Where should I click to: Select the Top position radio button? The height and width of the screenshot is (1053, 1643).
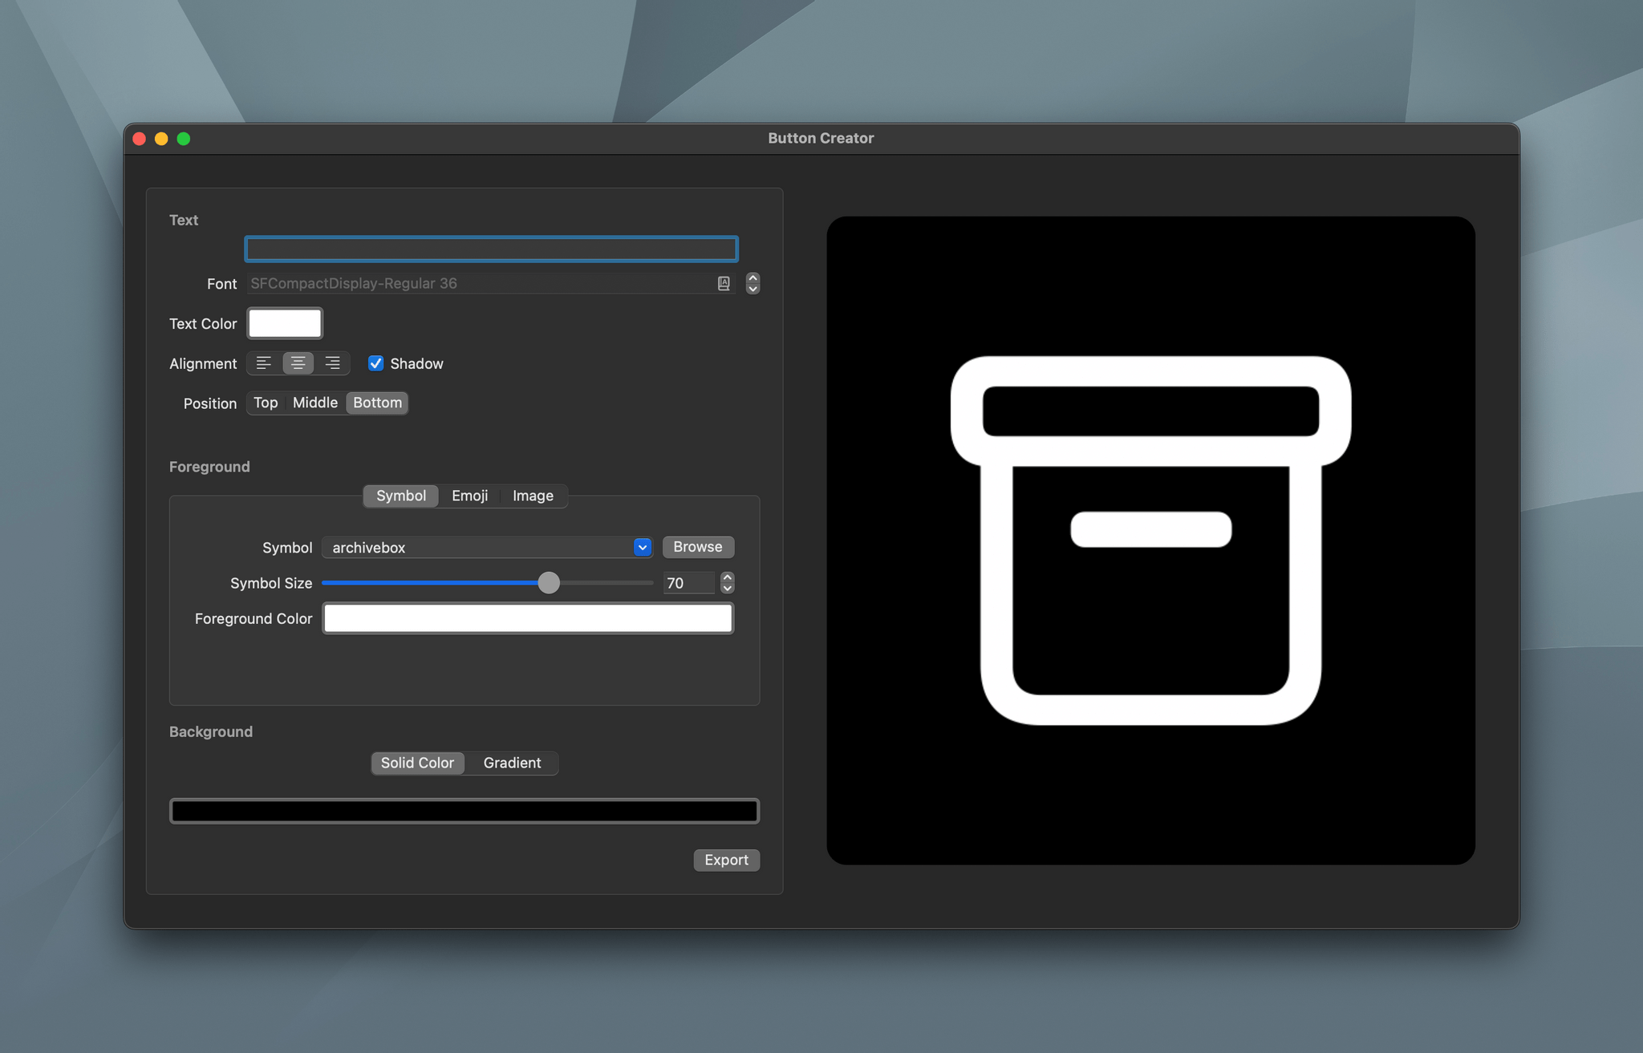(x=265, y=402)
